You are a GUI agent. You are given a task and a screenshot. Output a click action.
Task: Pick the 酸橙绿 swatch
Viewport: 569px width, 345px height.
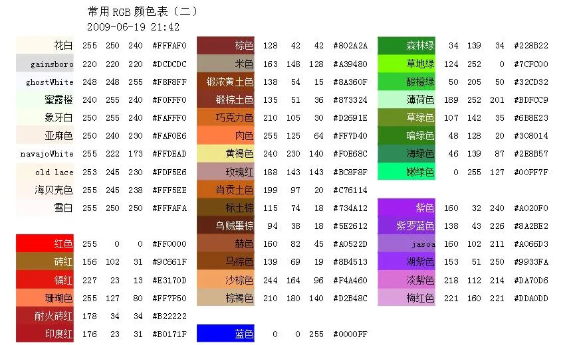406,82
